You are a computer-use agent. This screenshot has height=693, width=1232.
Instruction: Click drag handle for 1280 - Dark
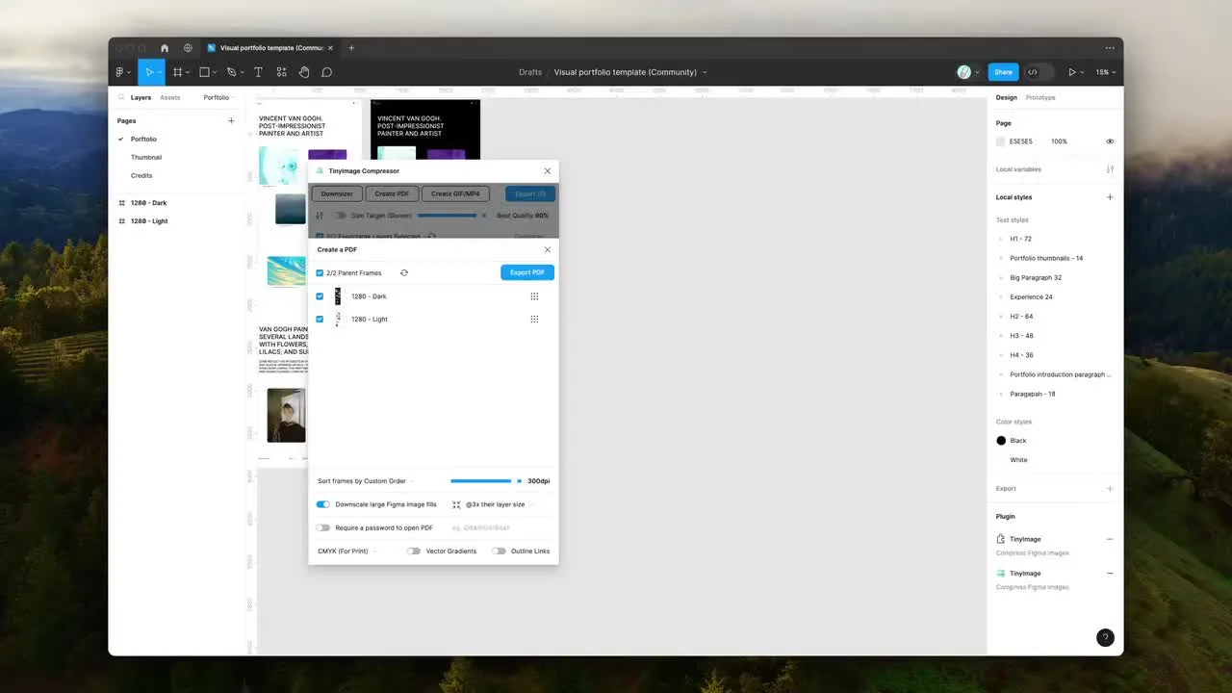534,296
